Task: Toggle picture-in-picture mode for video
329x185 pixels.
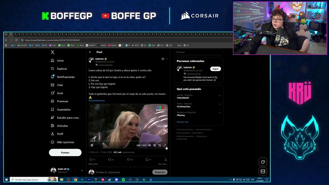Action: click(x=160, y=145)
